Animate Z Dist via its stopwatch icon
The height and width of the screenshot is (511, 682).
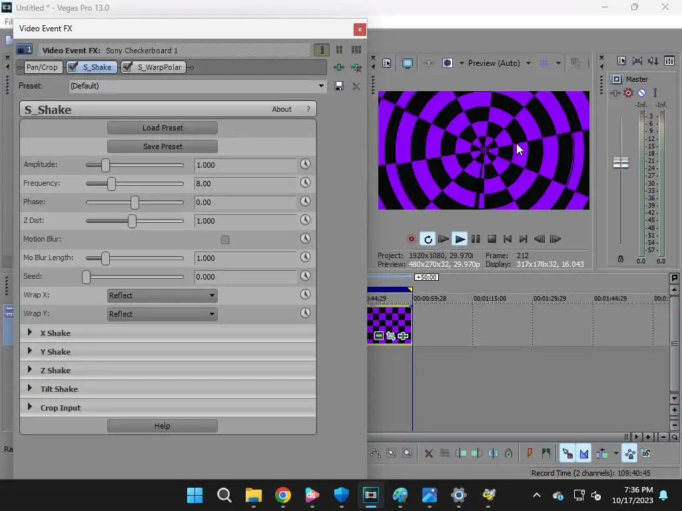tap(305, 220)
